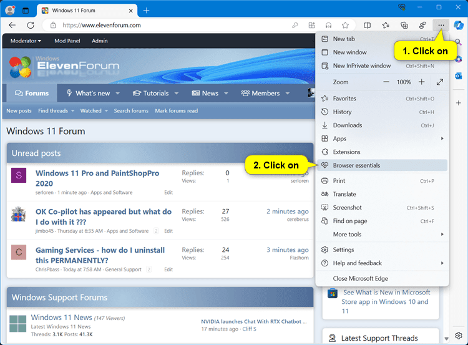Choose Translate menu item
468x345 pixels.
pyautogui.click(x=383, y=194)
